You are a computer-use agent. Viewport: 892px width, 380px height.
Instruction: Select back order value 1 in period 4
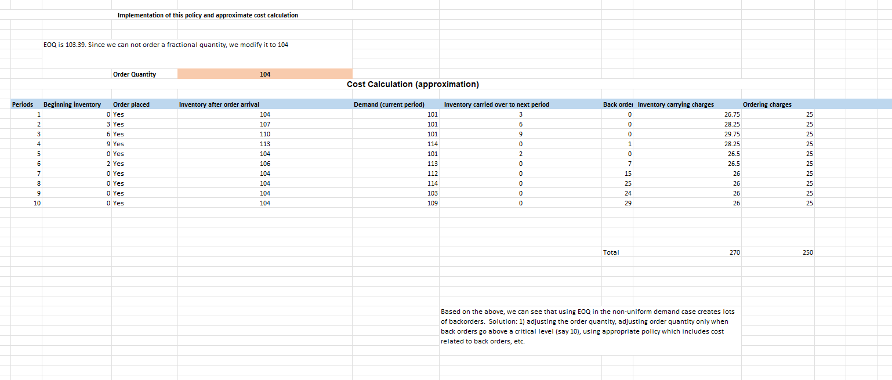(x=617, y=144)
